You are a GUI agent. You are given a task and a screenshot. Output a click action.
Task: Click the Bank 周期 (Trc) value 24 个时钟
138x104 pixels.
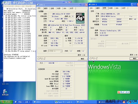[x=66, y=86]
